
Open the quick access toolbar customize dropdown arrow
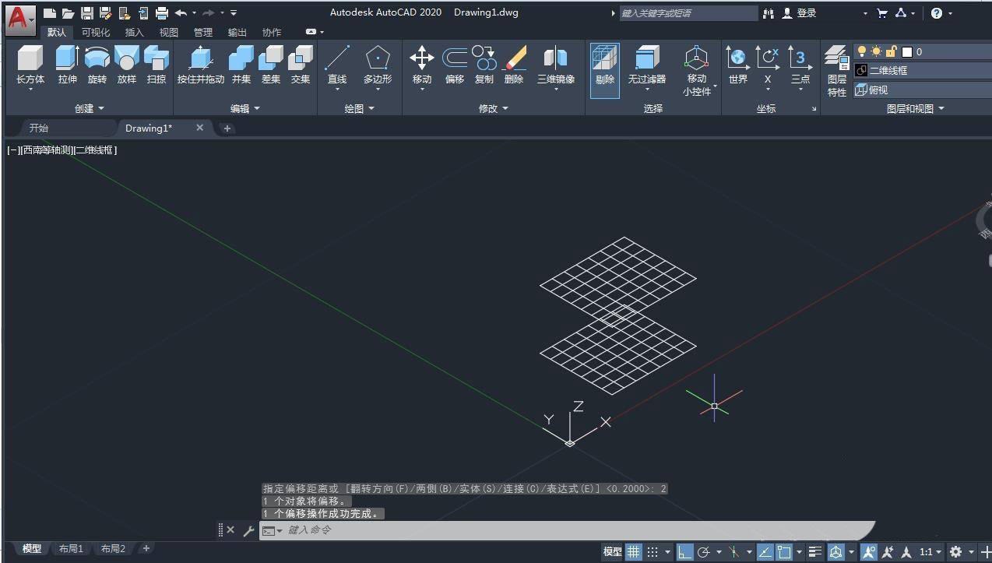point(234,13)
